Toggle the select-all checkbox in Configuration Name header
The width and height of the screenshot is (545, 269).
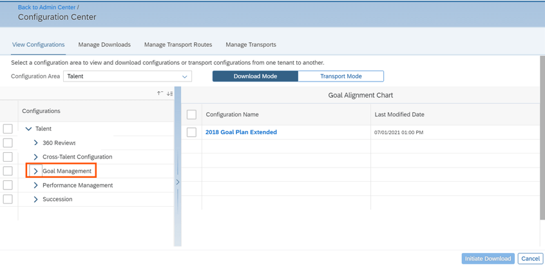tap(191, 115)
